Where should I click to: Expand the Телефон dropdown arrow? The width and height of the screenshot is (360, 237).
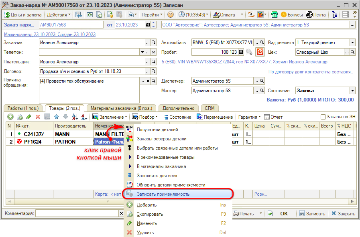pyautogui.click(x=142, y=52)
